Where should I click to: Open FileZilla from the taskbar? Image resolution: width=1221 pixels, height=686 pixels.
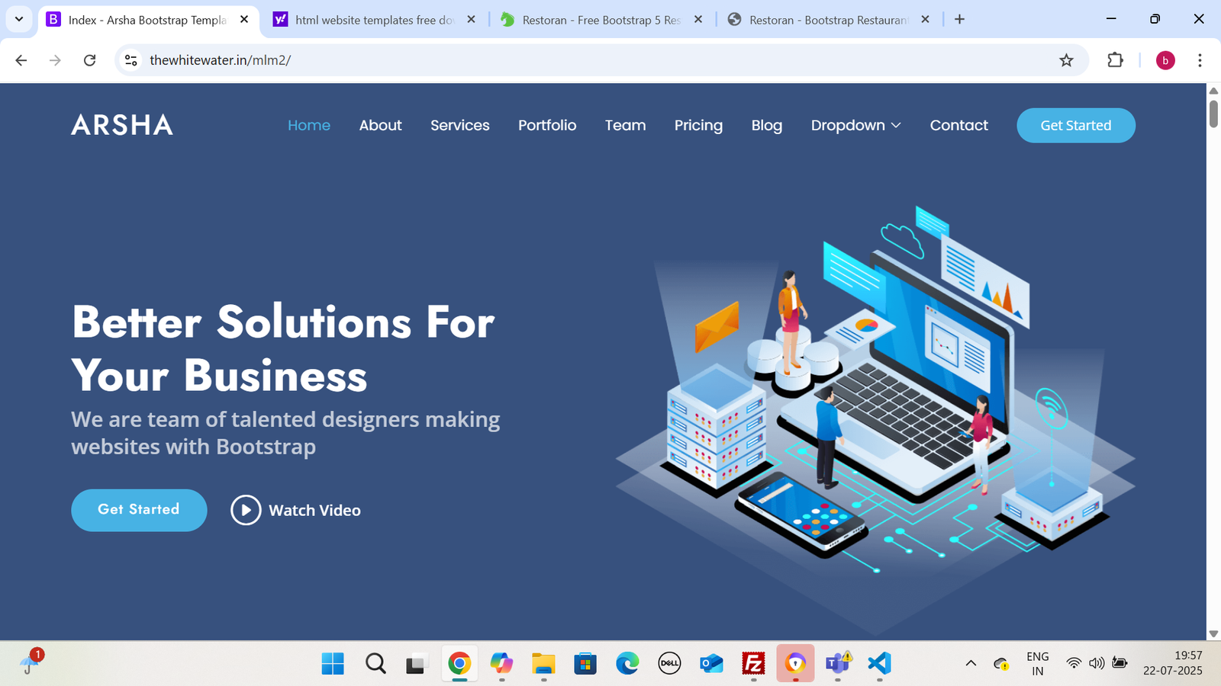753,663
